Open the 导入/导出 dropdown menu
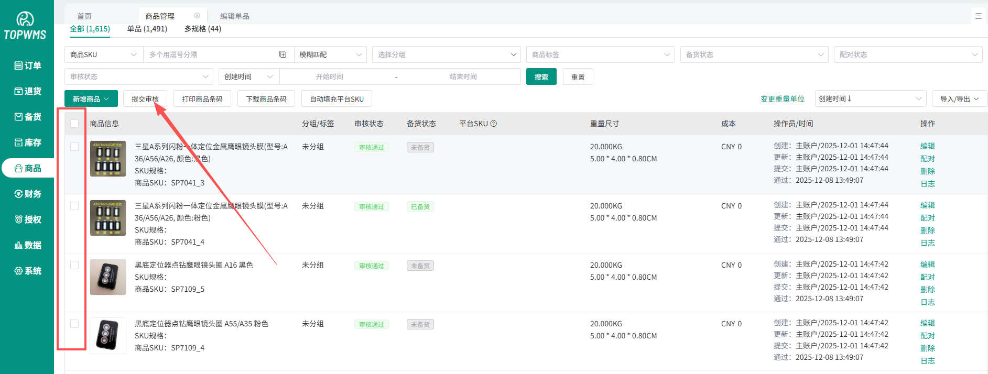The width and height of the screenshot is (988, 374). click(x=959, y=99)
